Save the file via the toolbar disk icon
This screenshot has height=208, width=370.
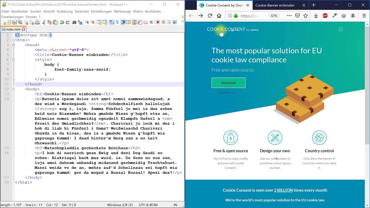point(14,22)
